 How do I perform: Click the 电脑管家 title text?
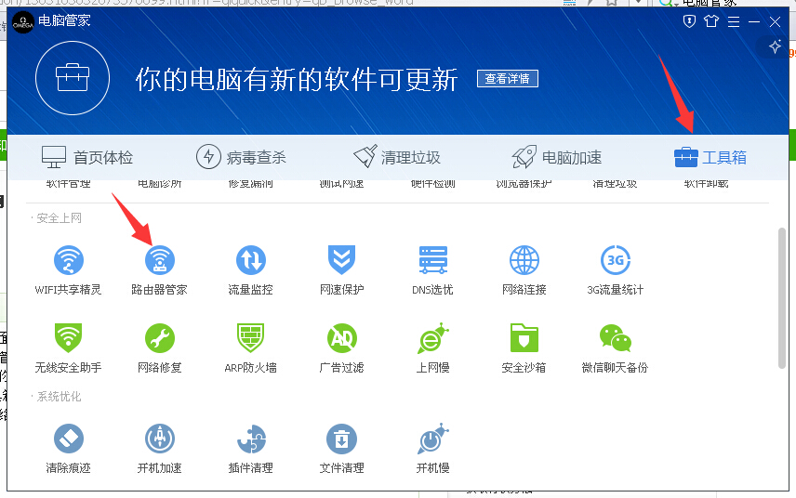64,20
